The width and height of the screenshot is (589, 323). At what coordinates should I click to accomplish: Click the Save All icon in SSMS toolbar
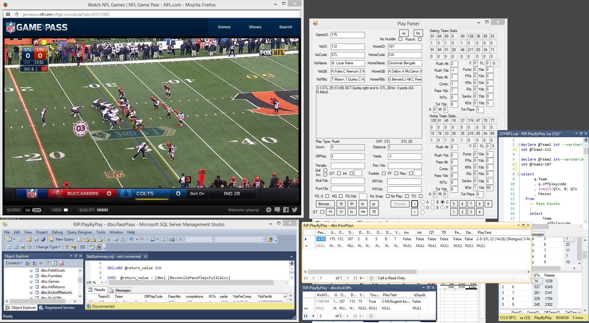[43, 239]
